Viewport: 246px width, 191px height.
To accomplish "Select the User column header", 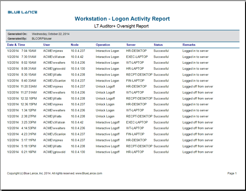I will click(x=47, y=45).
